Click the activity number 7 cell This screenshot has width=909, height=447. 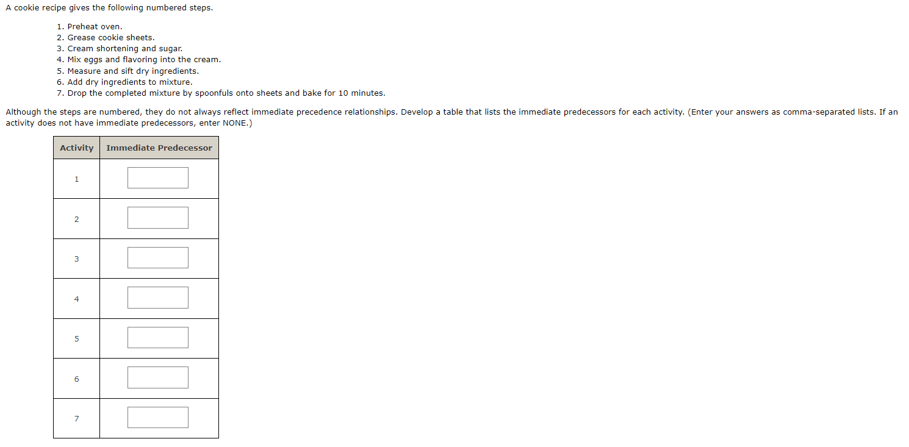[76, 418]
